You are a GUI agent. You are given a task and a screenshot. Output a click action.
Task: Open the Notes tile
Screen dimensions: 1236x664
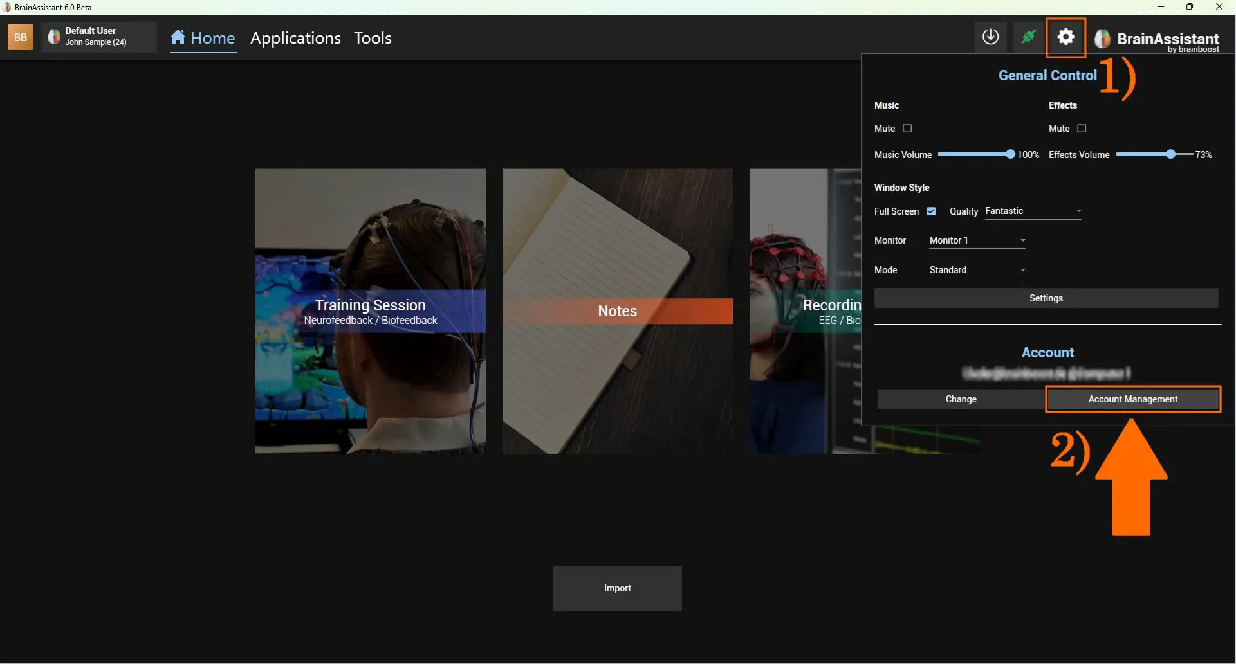(x=618, y=311)
